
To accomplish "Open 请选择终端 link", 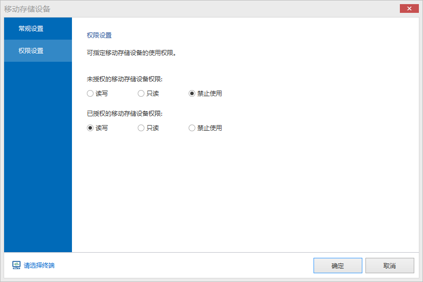I will pyautogui.click(x=39, y=266).
